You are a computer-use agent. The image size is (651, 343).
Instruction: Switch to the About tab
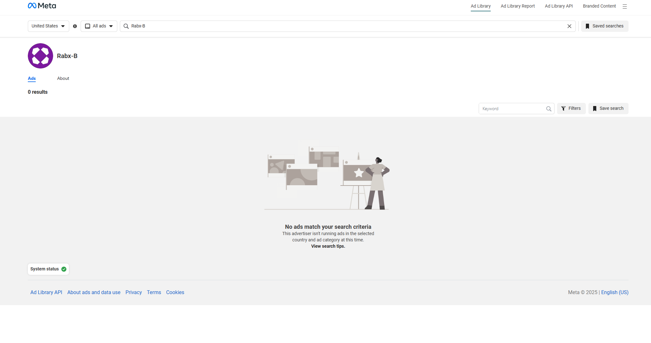63,78
